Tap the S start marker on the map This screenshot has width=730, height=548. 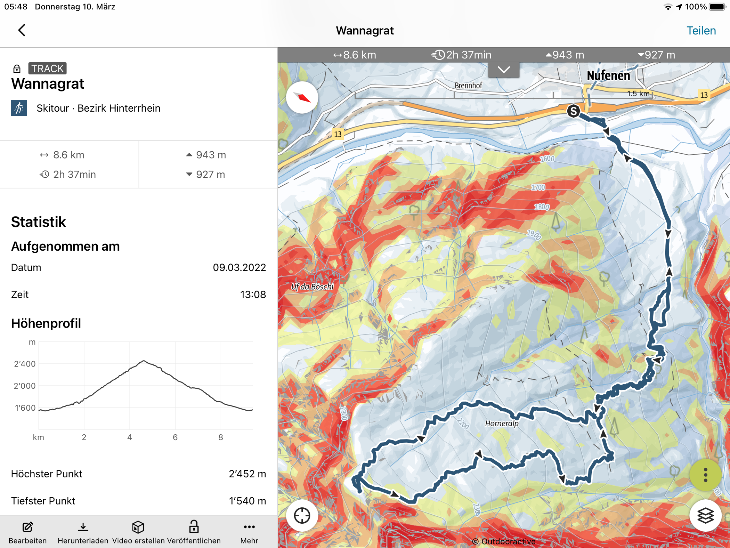click(574, 111)
